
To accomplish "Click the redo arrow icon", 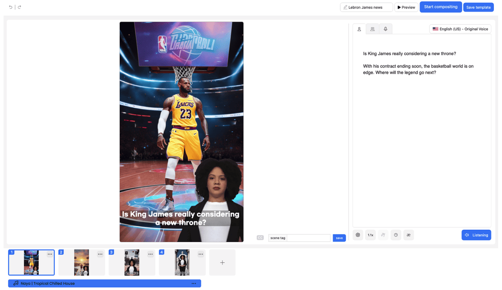I will click(x=19, y=7).
